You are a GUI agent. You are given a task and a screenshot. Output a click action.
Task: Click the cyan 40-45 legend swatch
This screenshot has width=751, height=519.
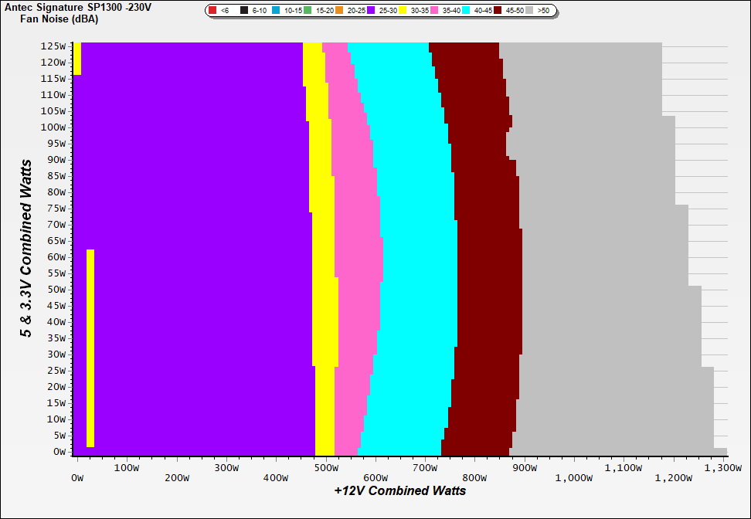[467, 11]
